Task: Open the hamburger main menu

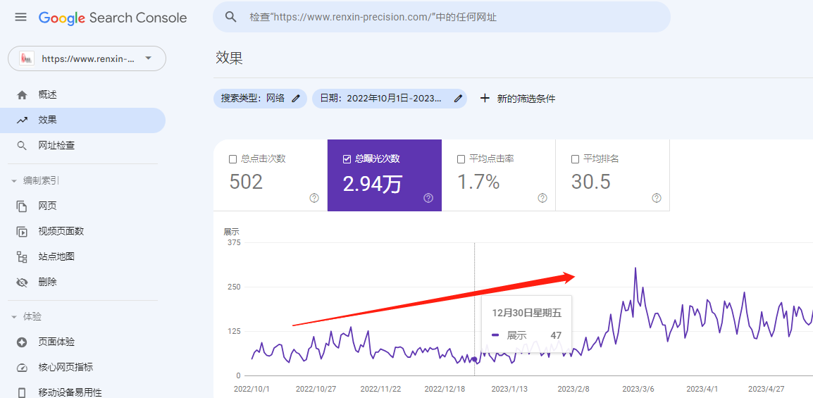Action: tap(20, 17)
